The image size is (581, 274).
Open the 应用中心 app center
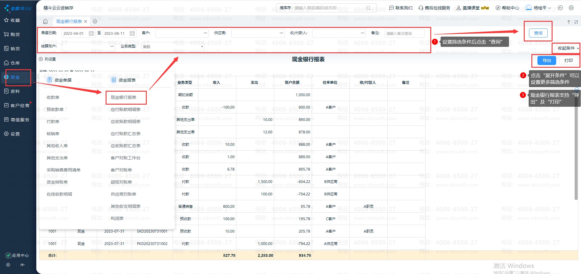[x=18, y=256]
